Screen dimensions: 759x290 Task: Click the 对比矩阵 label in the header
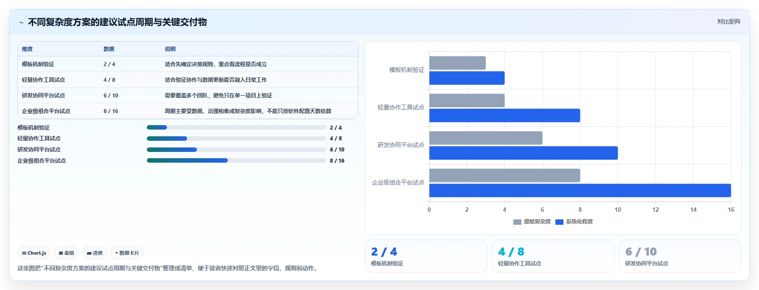click(729, 21)
